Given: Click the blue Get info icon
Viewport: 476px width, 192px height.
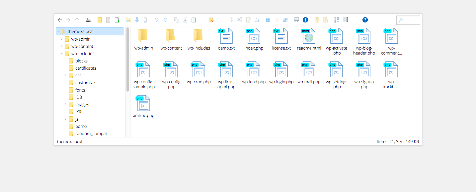Looking at the screenshot, I should click(305, 20).
